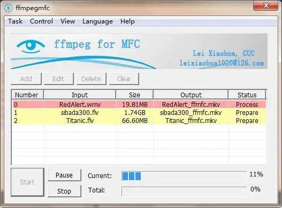
Task: Click the Status column header
Action: tap(247, 95)
